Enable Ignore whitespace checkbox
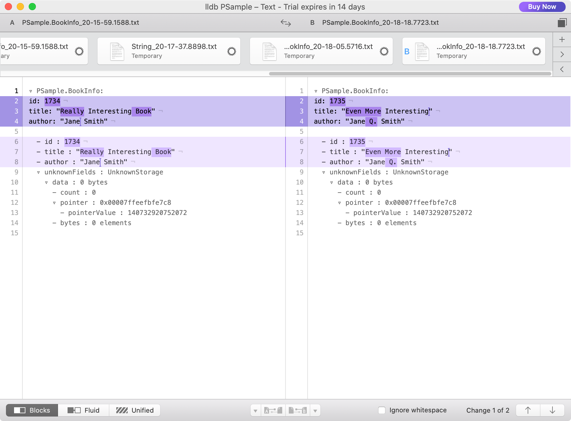 (382, 410)
